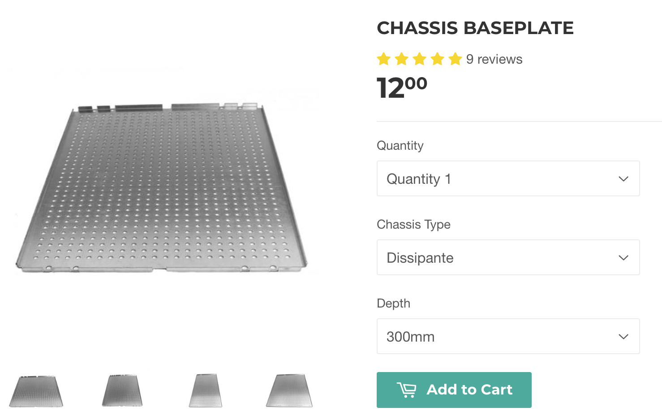Select the second baseplate thumbnail

(x=122, y=390)
